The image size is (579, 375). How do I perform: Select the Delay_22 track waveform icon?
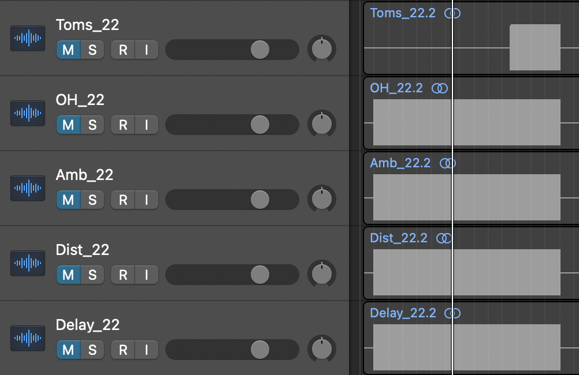coord(28,338)
